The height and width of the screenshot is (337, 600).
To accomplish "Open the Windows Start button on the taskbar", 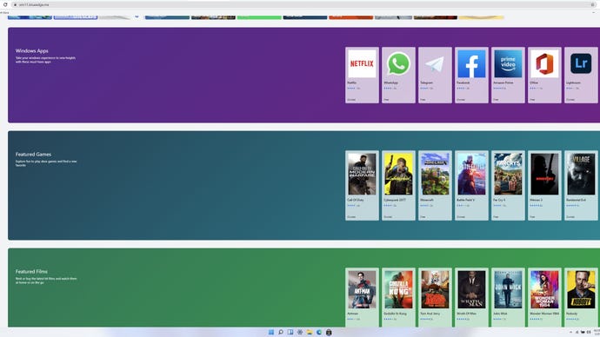I will coord(271,332).
